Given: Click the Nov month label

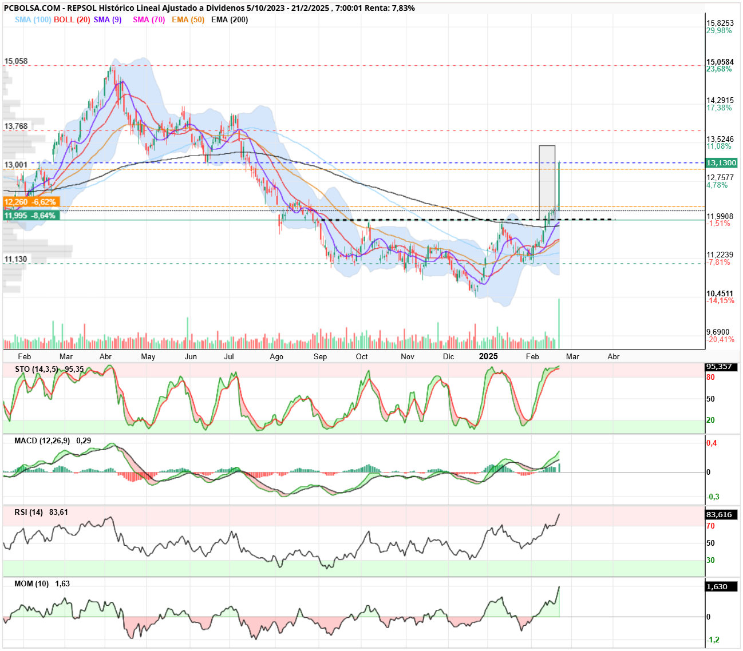Looking at the screenshot, I should (x=408, y=356).
